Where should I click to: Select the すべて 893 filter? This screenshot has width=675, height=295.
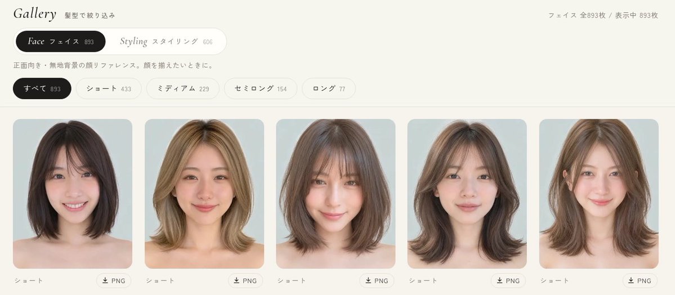pos(42,89)
